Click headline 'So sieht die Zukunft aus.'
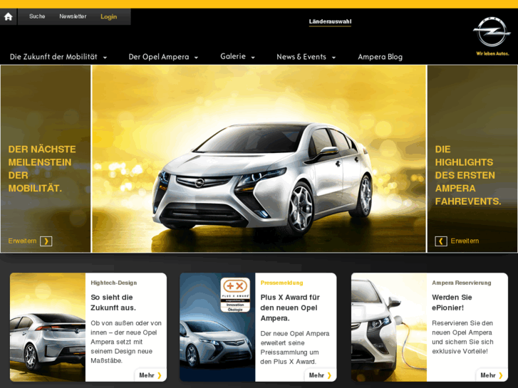 click(x=113, y=303)
